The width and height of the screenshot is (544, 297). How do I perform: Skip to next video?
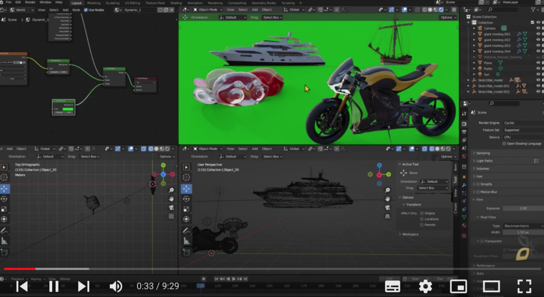point(83,286)
